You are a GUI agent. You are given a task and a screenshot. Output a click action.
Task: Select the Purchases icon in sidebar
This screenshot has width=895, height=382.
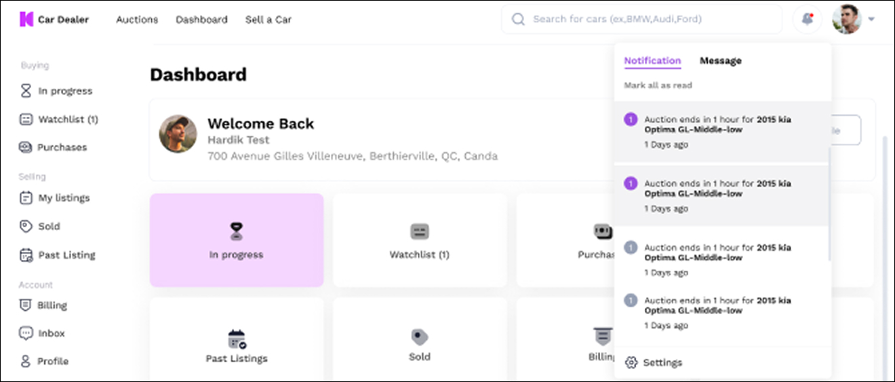[26, 147]
